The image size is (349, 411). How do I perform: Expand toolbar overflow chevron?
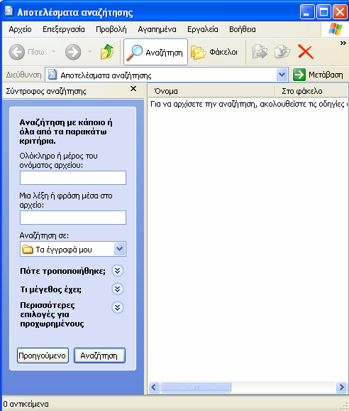tap(343, 43)
